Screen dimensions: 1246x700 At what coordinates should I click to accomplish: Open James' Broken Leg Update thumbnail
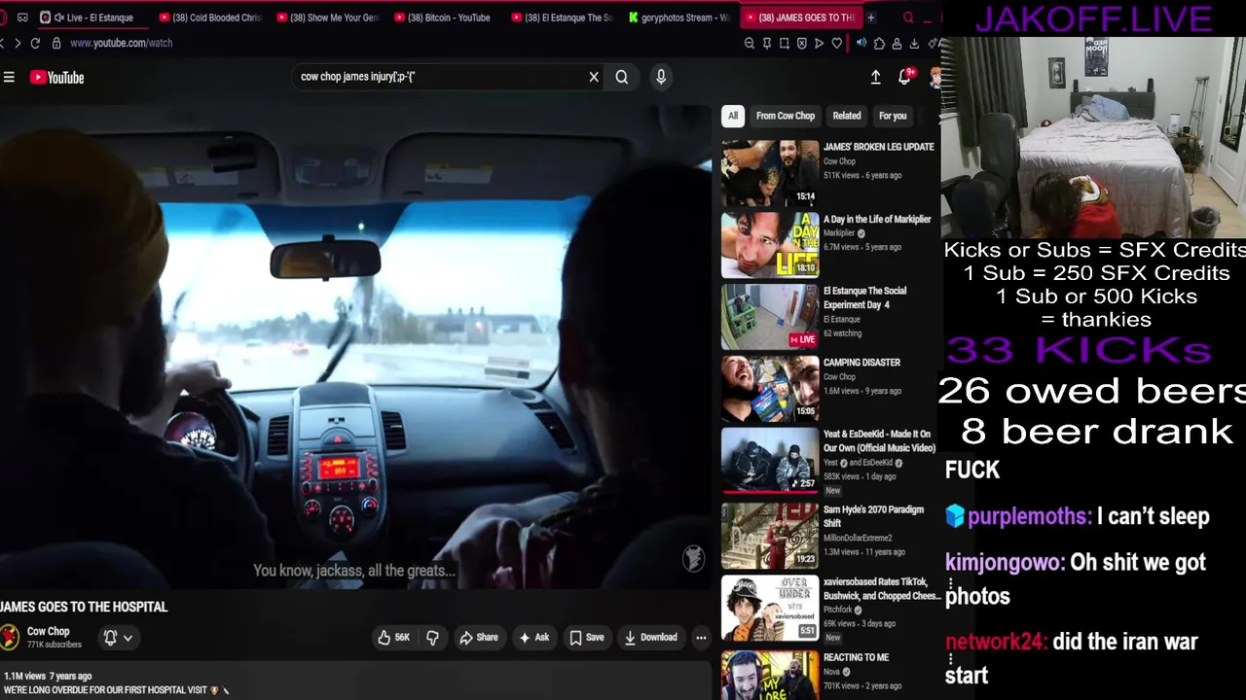770,173
